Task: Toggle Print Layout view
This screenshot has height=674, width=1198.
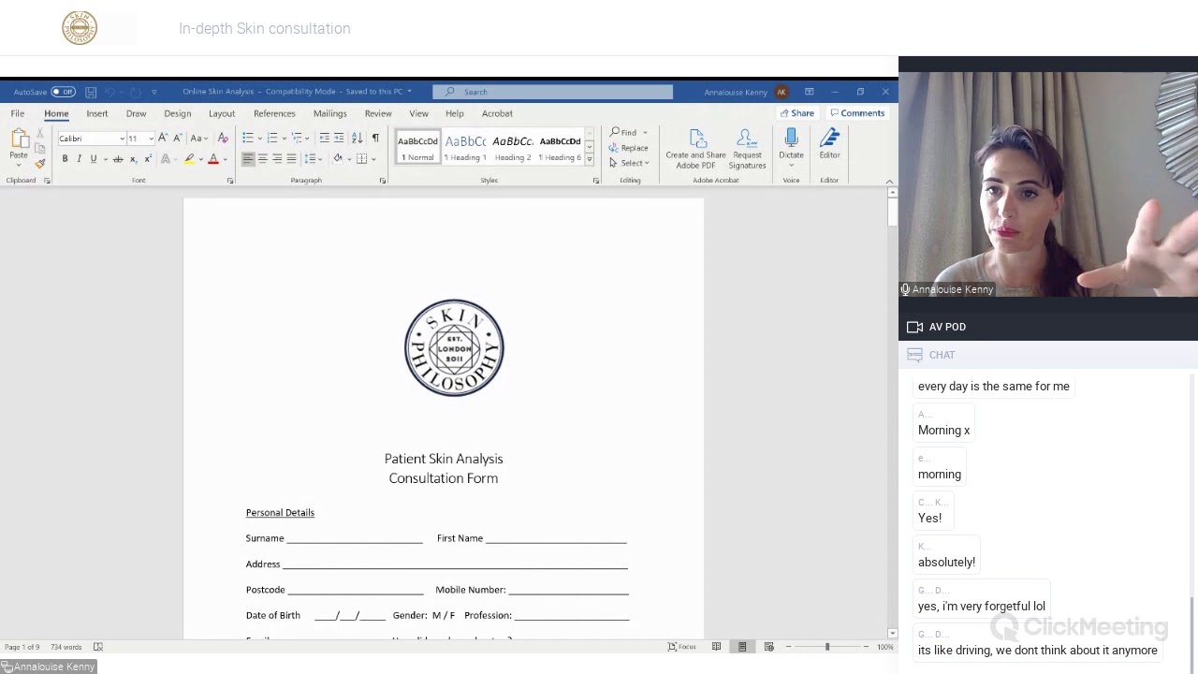Action: point(742,647)
